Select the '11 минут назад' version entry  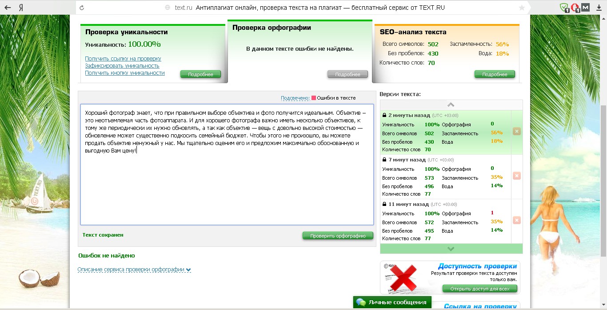(446, 221)
